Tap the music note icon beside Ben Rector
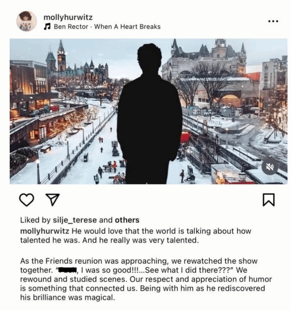This screenshot has height=311, width=291. pos(47,26)
